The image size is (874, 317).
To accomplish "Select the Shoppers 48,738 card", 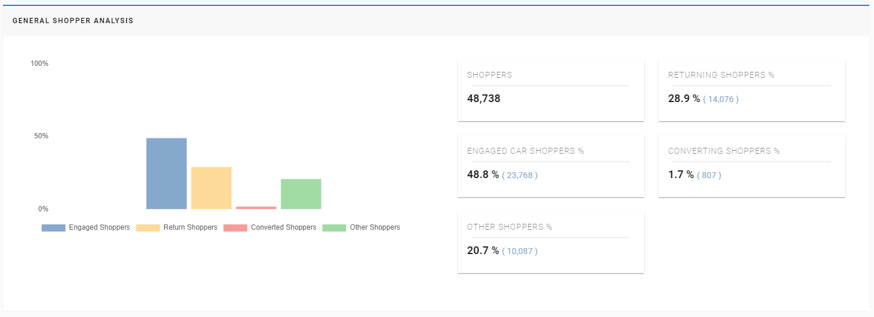I will 550,90.
